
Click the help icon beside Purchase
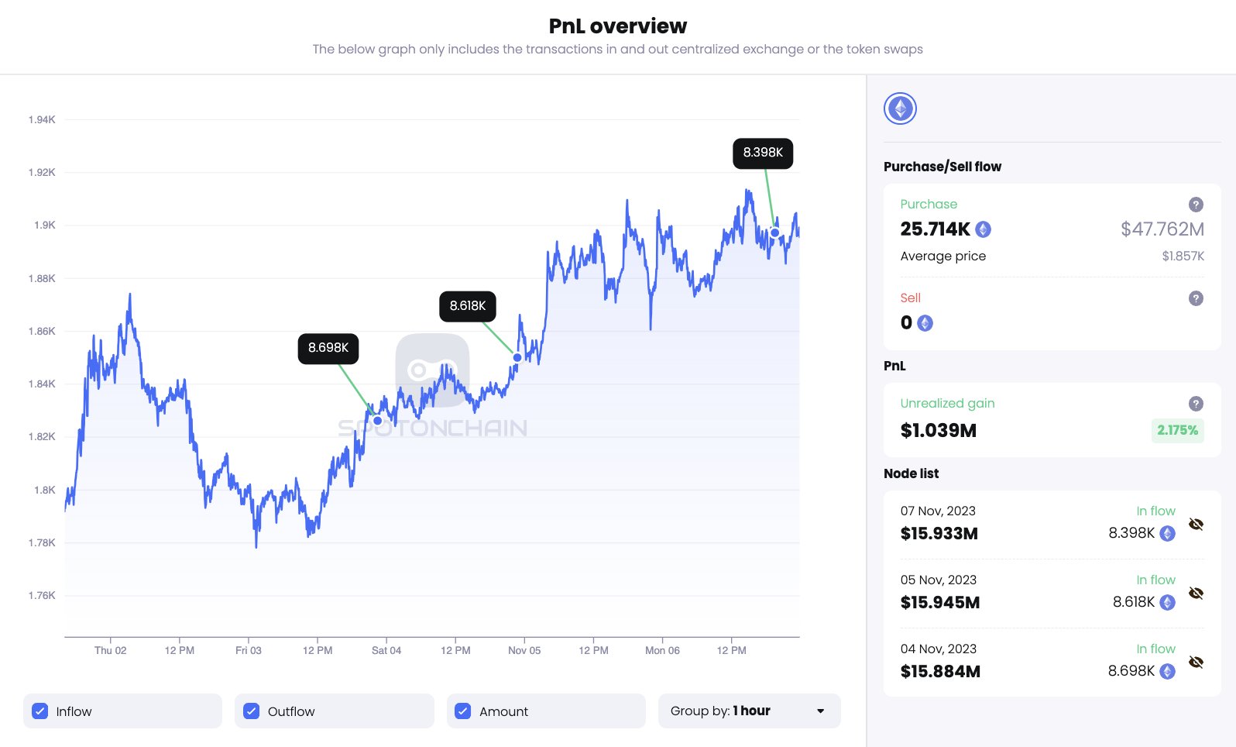click(x=1196, y=205)
